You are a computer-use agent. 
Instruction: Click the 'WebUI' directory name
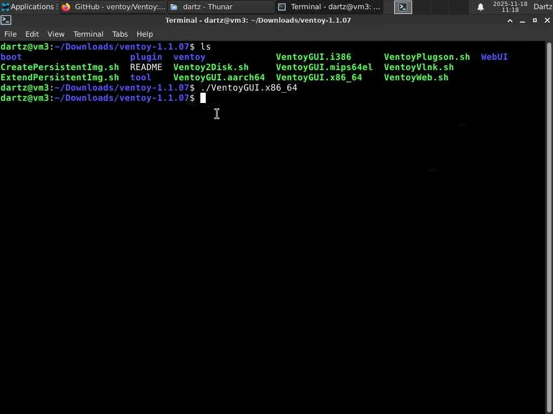pyautogui.click(x=494, y=57)
